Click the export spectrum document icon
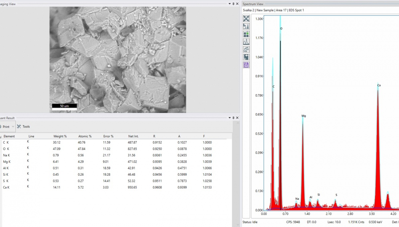Viewport: 399px width, 227px height. (x=246, y=57)
